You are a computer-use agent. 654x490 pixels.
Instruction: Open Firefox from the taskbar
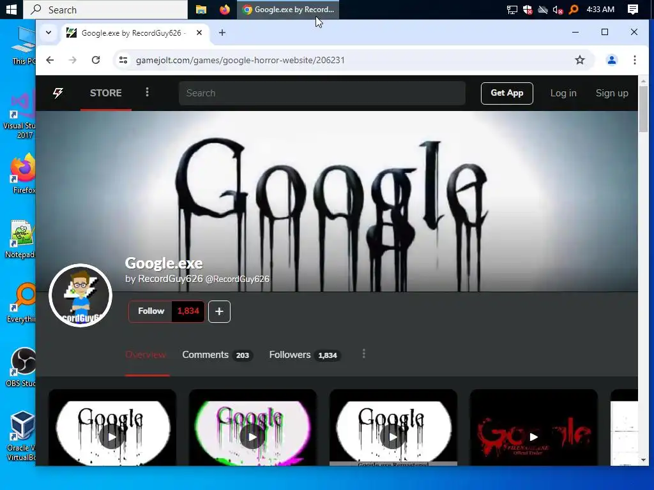[x=225, y=10]
